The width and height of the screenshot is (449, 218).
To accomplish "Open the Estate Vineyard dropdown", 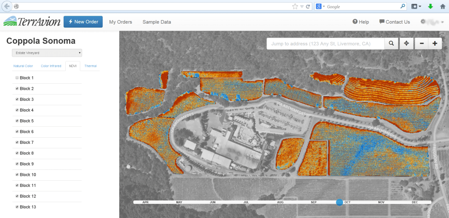I will click(x=46, y=53).
